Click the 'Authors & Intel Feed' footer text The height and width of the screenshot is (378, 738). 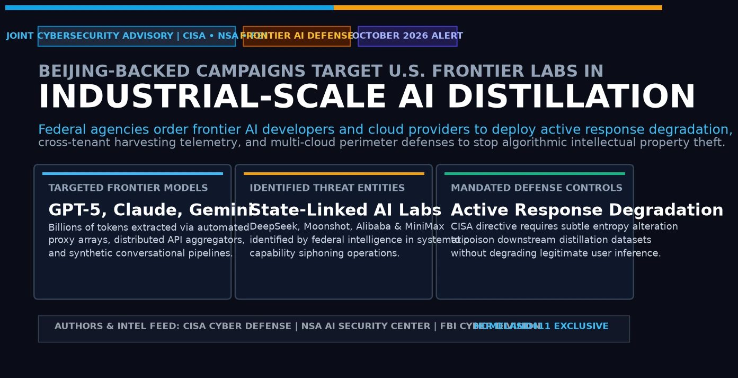297,327
